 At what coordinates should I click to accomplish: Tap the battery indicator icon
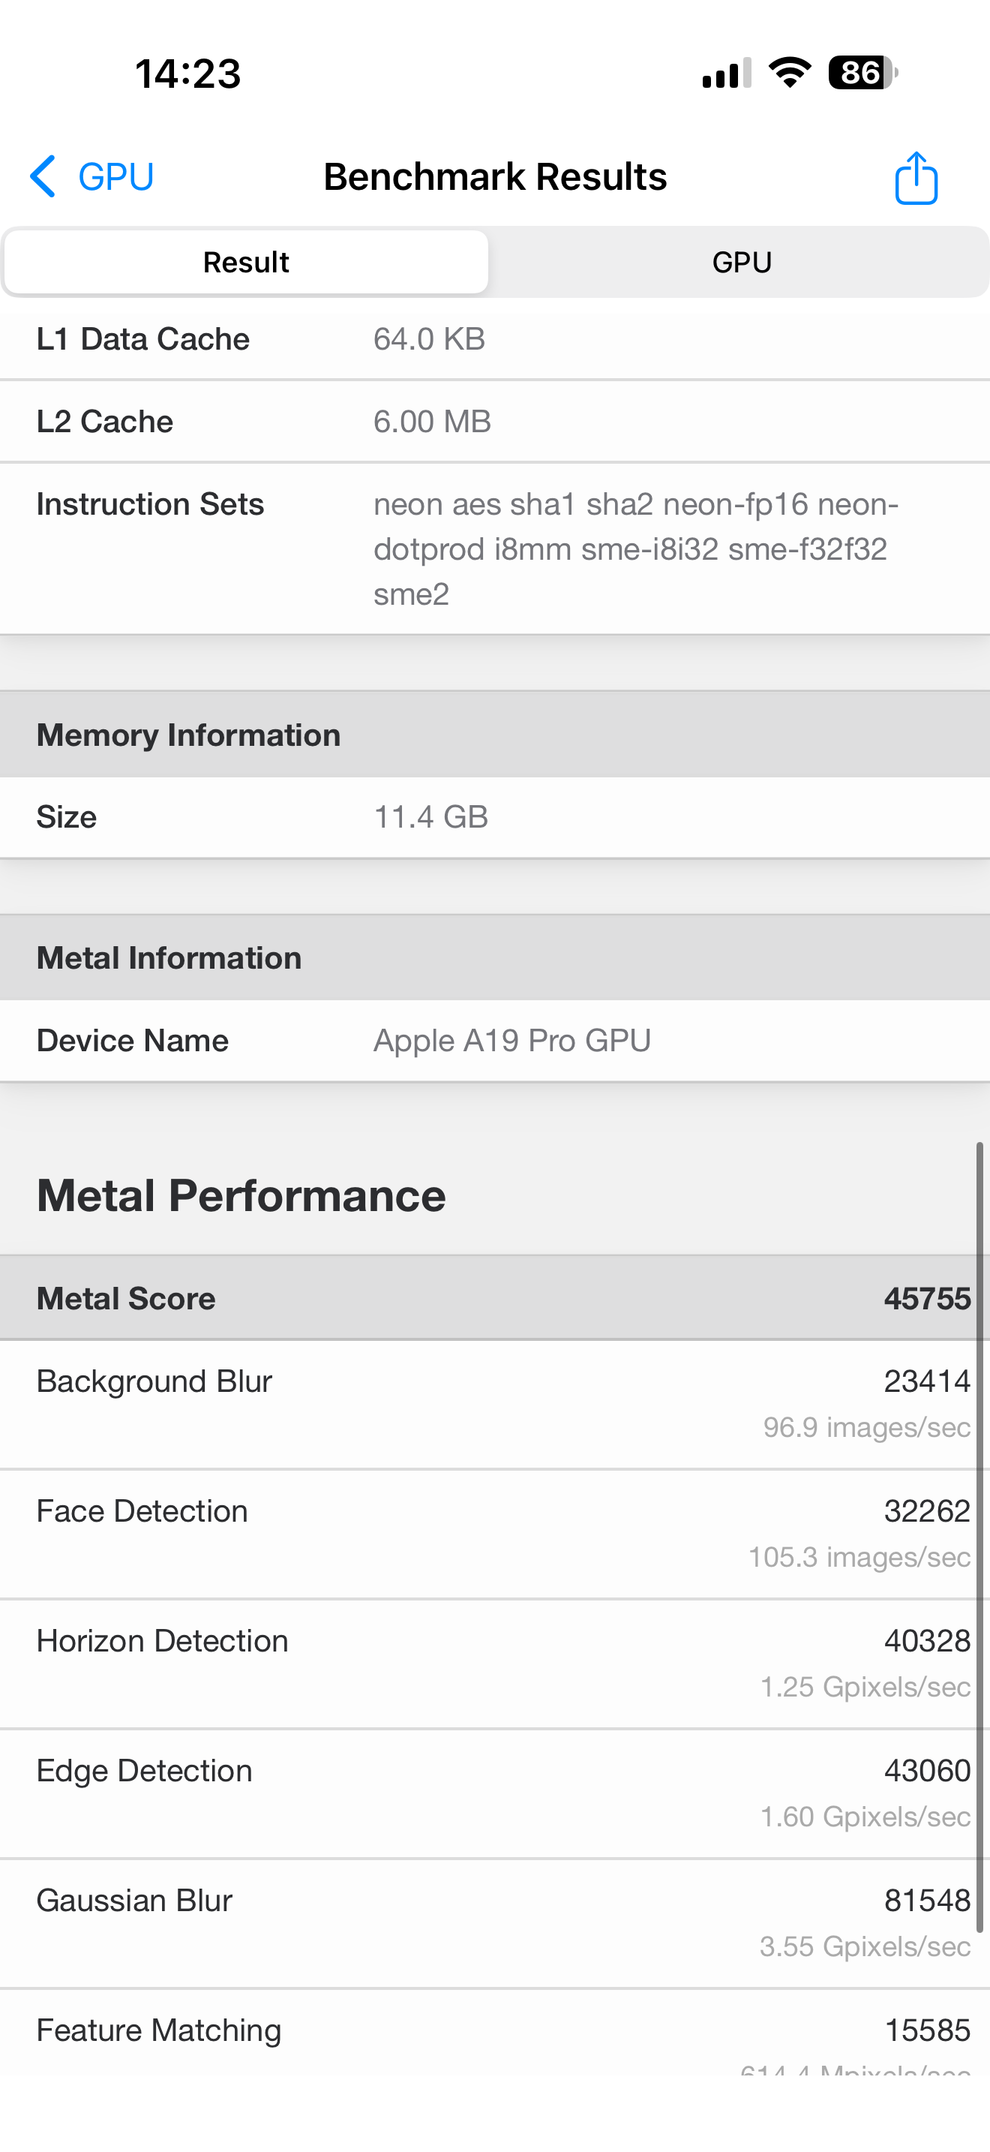862,73
